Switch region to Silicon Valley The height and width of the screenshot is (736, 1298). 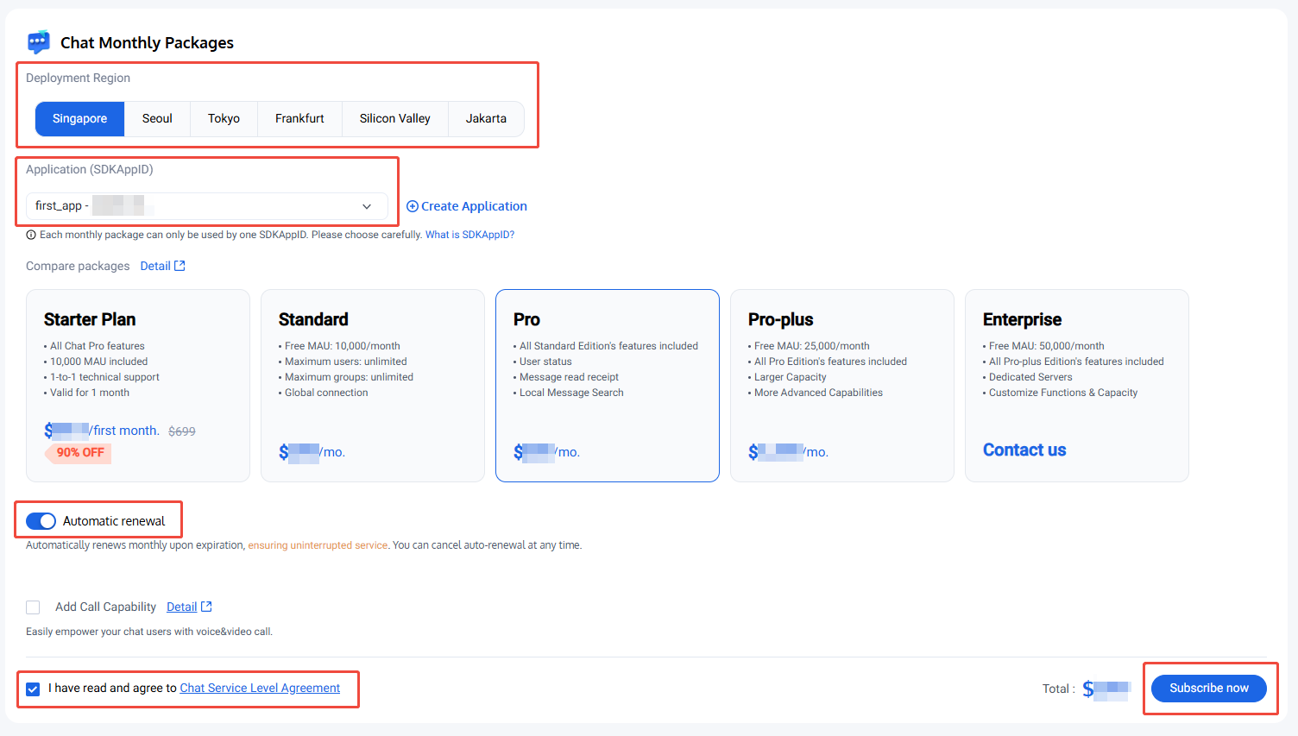394,119
